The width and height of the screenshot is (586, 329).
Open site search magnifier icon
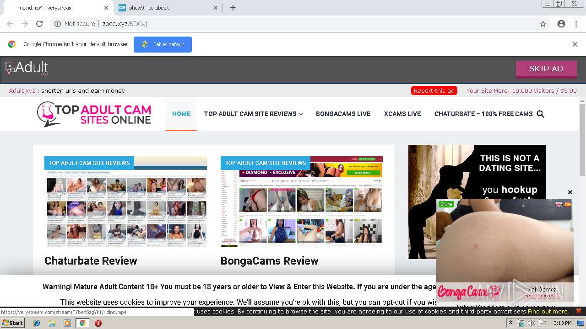click(540, 114)
